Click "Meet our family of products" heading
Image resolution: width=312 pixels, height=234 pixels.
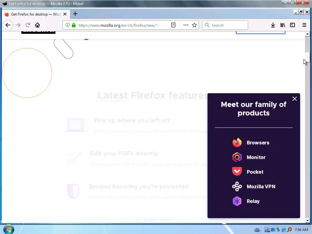(x=253, y=109)
